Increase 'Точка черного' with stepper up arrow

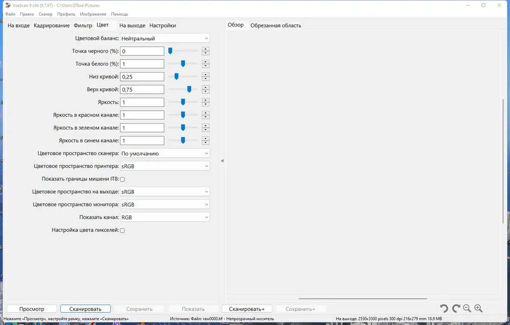point(205,49)
